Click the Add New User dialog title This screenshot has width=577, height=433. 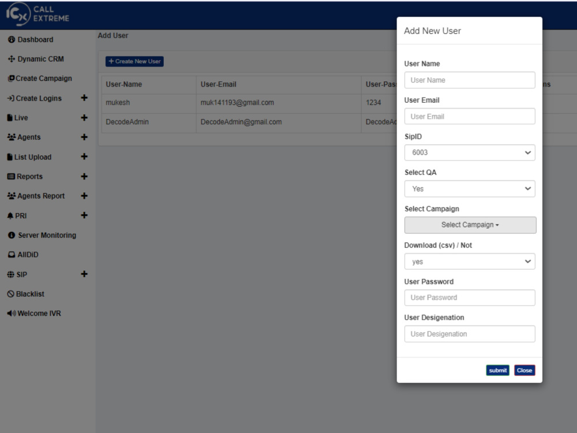tap(432, 31)
